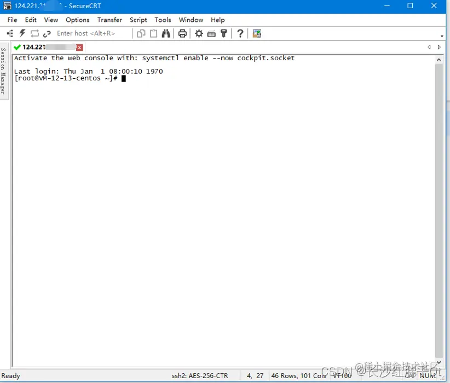
Task: Minimize the SecureCRT window
Action: point(387,5)
